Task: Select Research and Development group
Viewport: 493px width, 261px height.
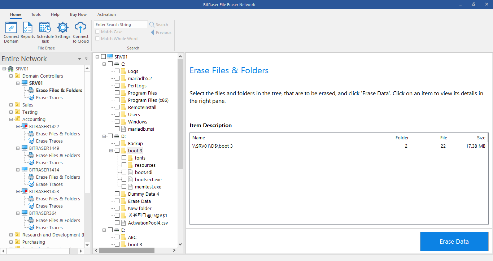Action: 53,235
